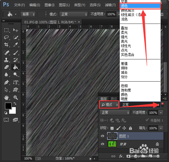Toggle Quick Mask mode
This screenshot has width=169, height=162.
(x=6, y=120)
